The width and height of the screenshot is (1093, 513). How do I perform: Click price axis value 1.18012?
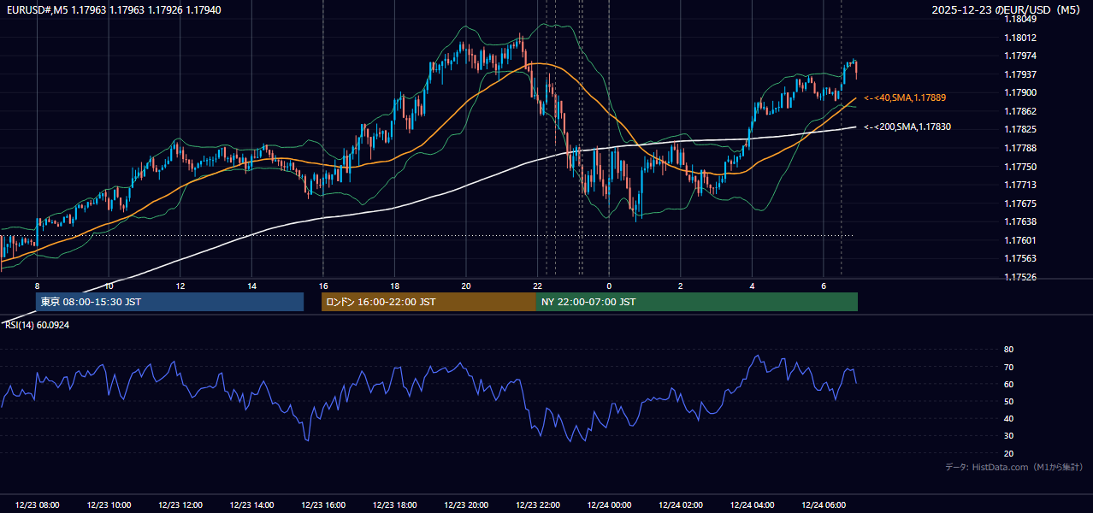point(1021,38)
